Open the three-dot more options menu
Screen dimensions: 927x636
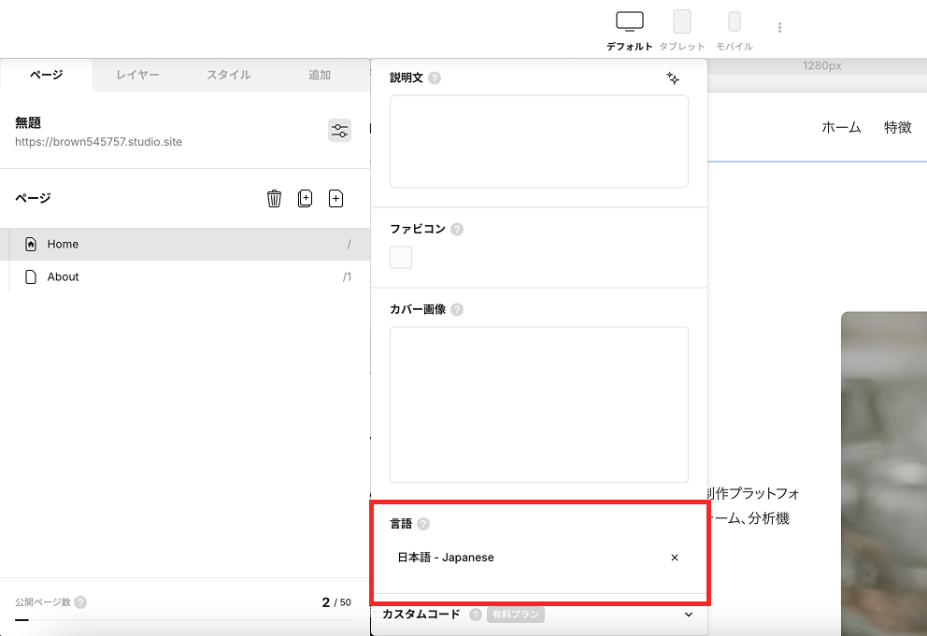coord(779,27)
